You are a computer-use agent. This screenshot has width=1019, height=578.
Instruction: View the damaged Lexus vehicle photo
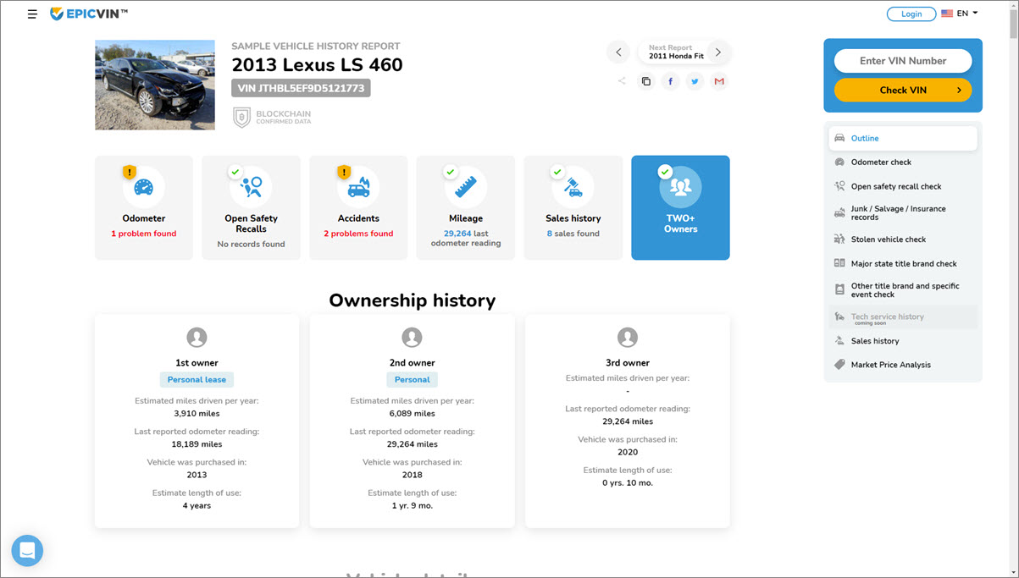point(155,85)
